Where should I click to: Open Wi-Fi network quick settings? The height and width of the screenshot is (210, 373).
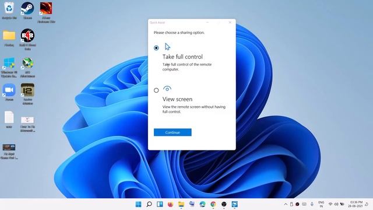pos(330,204)
